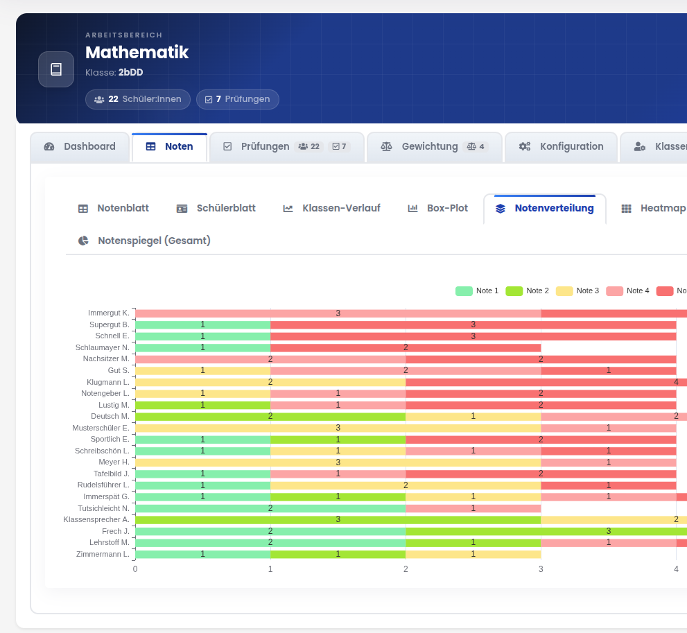Click the gears icon on the Konfiguration tab

tap(525, 146)
